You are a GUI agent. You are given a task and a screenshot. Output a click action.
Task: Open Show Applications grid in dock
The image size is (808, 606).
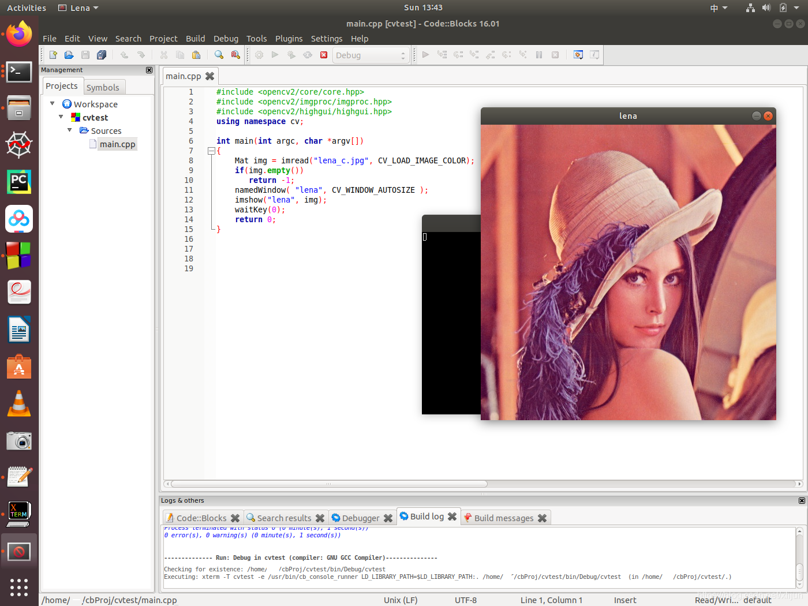(x=19, y=587)
